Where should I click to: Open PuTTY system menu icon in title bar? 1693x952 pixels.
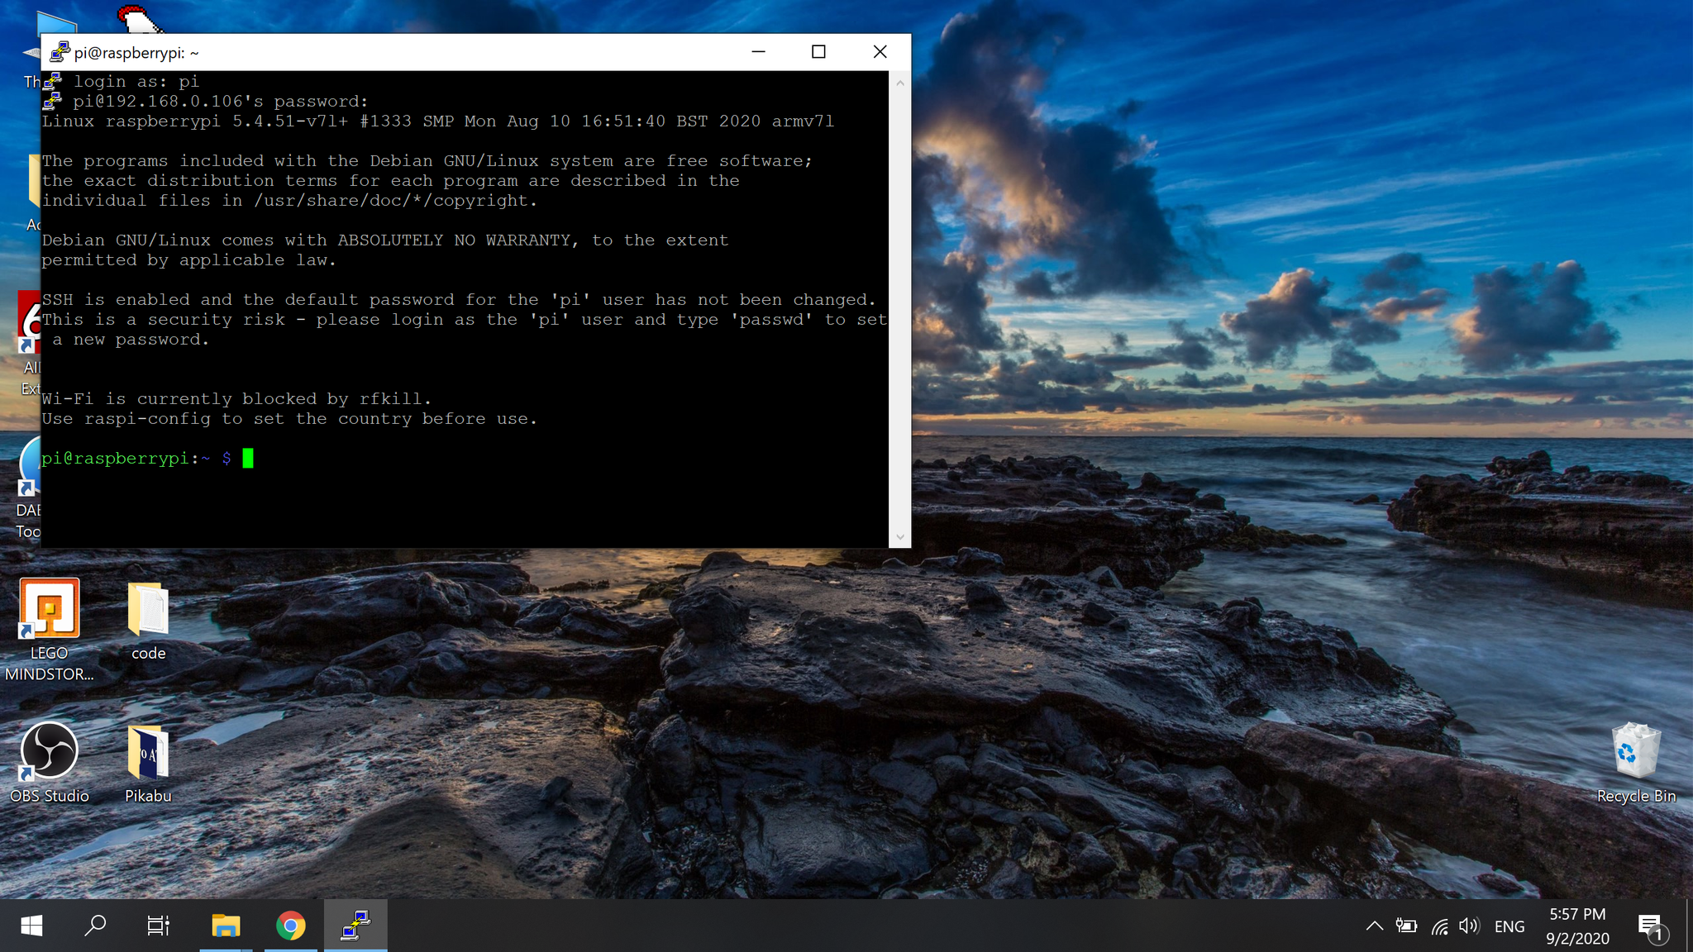(60, 52)
